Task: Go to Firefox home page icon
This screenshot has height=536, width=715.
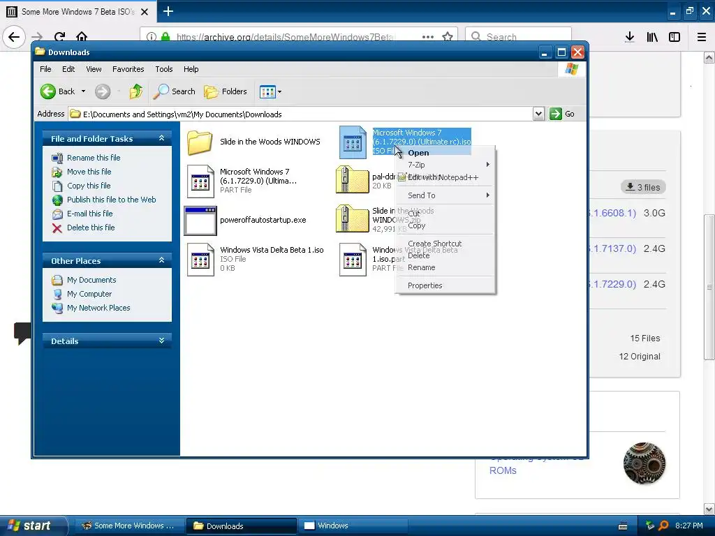Action: (82, 36)
